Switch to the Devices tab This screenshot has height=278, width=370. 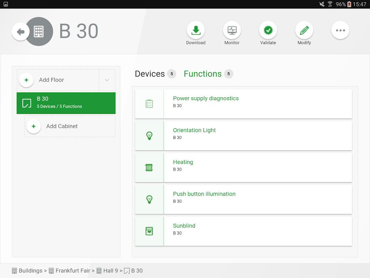[150, 74]
